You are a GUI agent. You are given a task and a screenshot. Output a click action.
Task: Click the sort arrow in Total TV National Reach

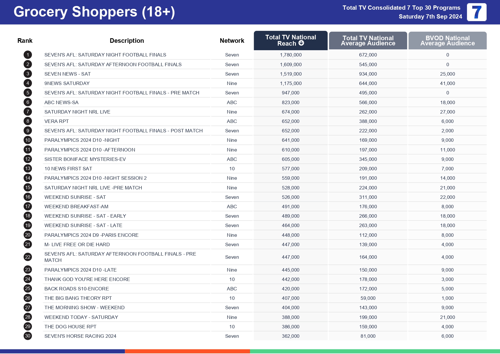[x=301, y=43]
